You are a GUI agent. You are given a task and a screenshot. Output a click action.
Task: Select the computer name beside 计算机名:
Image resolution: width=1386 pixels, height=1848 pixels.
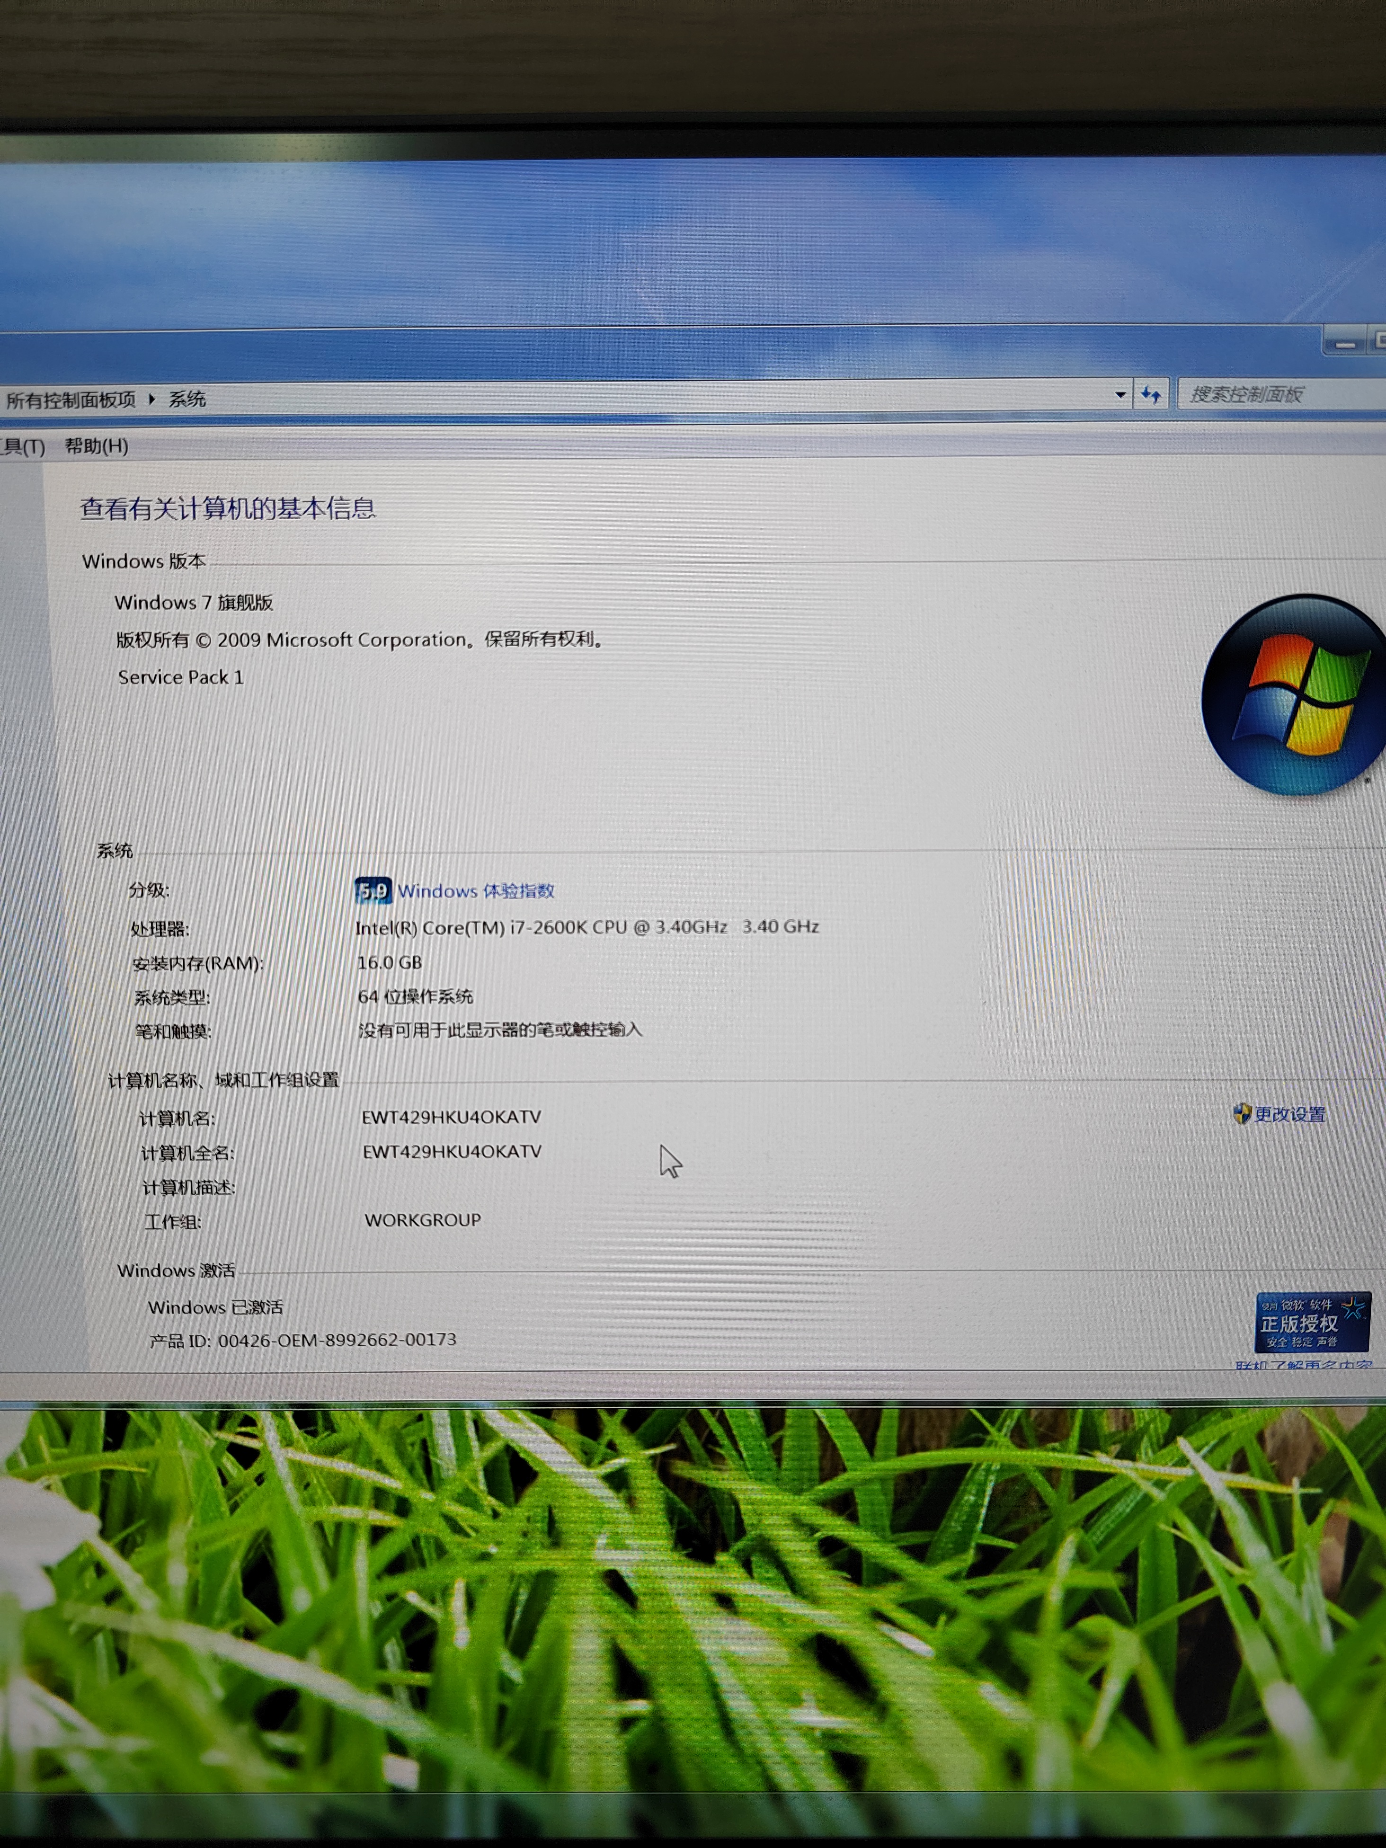tap(451, 1117)
